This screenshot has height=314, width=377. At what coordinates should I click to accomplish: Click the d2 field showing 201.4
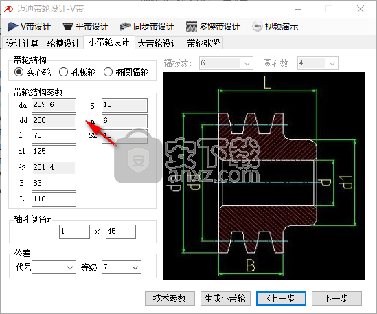(x=54, y=168)
